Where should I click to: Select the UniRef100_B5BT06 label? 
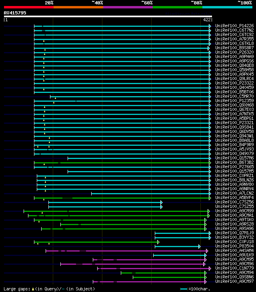click(234, 92)
